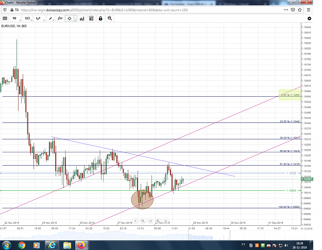Select the 0.00 % Fibonacci level label
This screenshot has width=322, height=250.
click(290, 95)
